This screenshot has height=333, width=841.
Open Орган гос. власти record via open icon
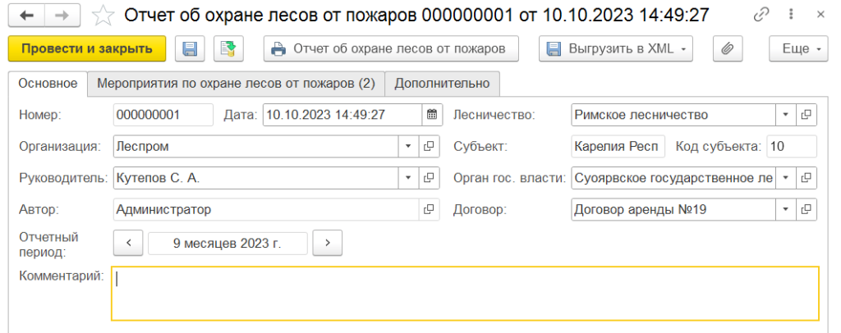(x=807, y=178)
